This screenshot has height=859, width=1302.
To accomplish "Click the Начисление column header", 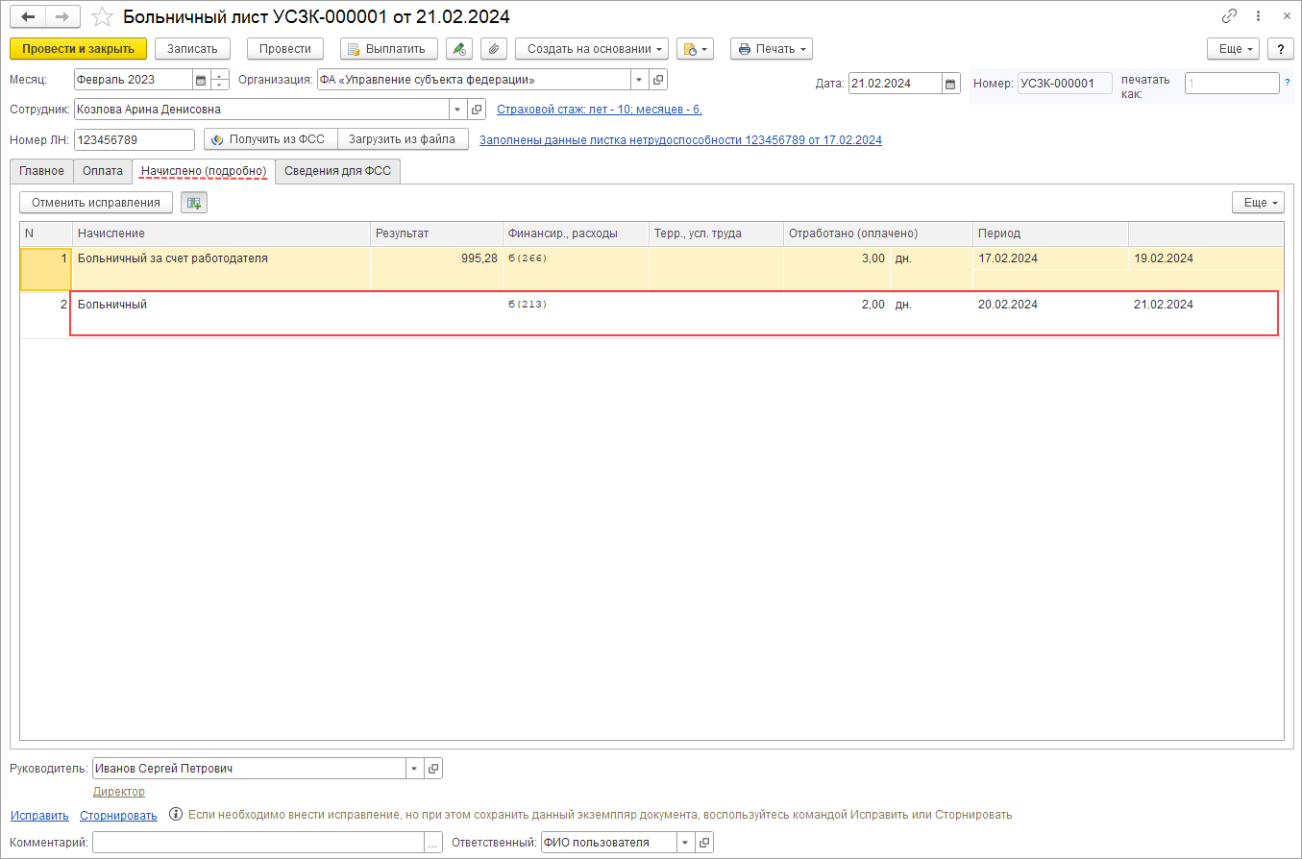I will tap(222, 233).
